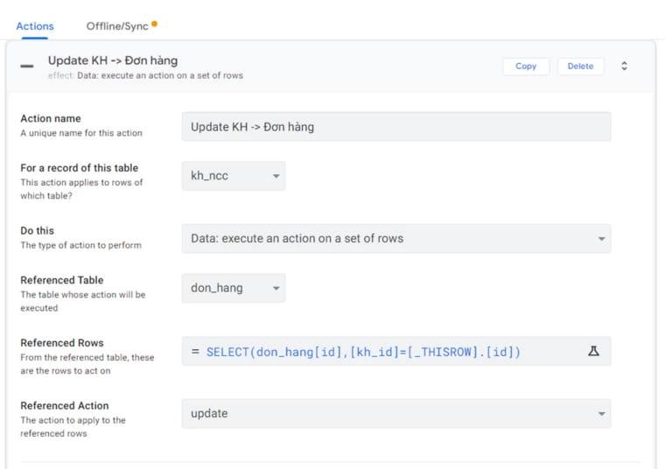Open the 'Do this' action type dropdown
This screenshot has width=665, height=469.
(395, 238)
